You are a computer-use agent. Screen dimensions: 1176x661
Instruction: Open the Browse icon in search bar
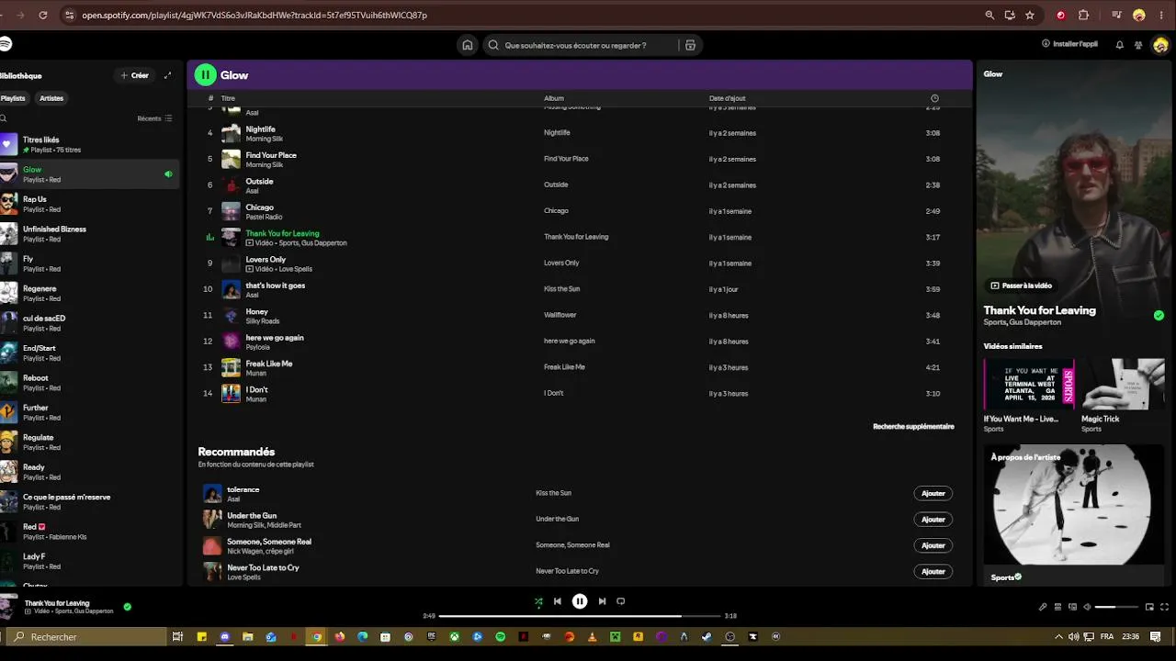pyautogui.click(x=690, y=45)
